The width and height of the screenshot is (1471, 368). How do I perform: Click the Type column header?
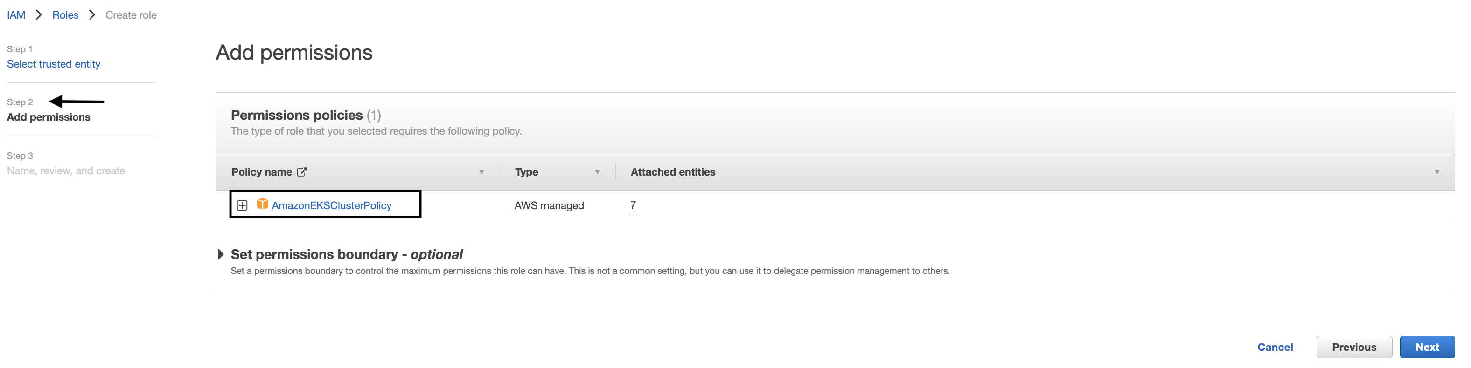[x=526, y=172]
